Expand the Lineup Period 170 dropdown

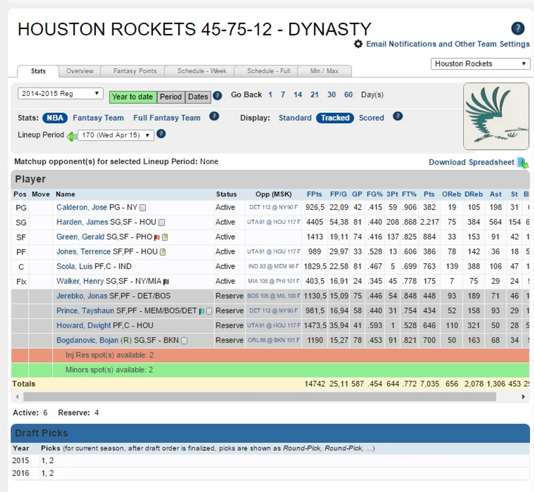pos(116,135)
